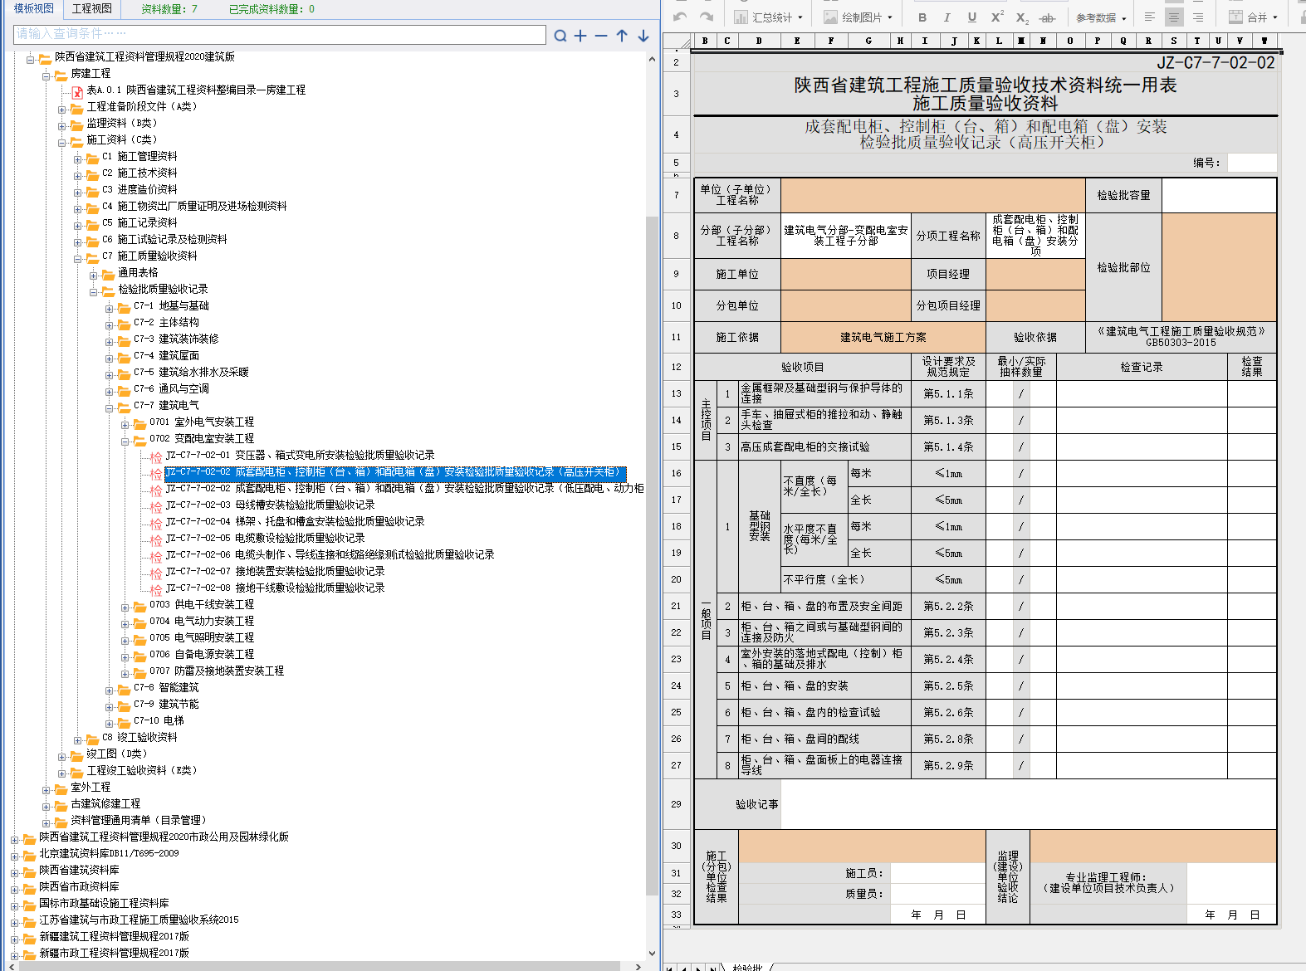The image size is (1306, 971).
Task: Click the plus expand icon beside search
Action: pyautogui.click(x=580, y=36)
